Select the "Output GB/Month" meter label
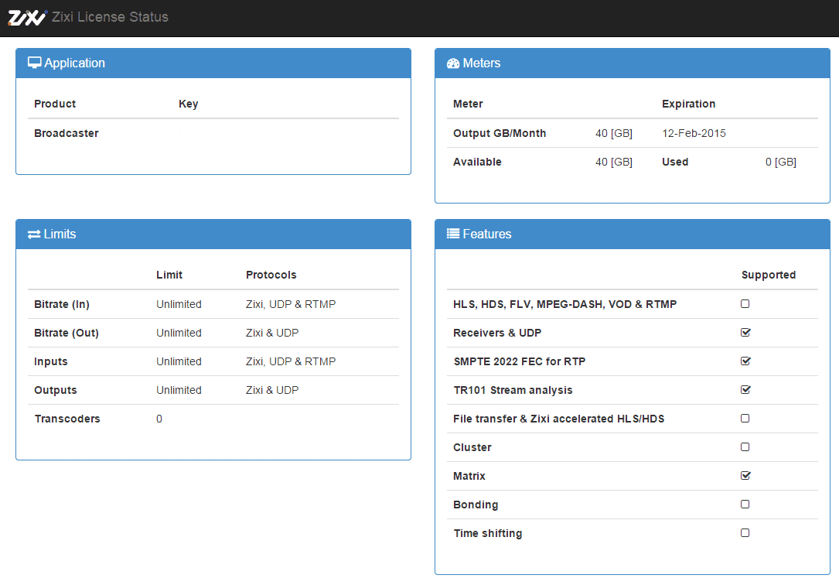 [x=500, y=133]
